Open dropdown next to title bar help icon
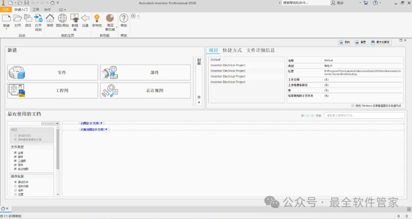The image size is (412, 219). coord(380,3)
